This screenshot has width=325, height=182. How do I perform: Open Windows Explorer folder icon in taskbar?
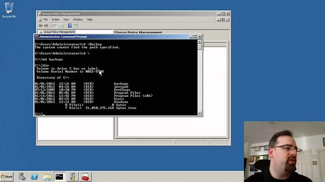coord(47,177)
